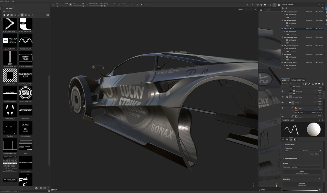This screenshot has width=327, height=193.
Task: Adjust the Flow slider
Action: coord(78,6)
